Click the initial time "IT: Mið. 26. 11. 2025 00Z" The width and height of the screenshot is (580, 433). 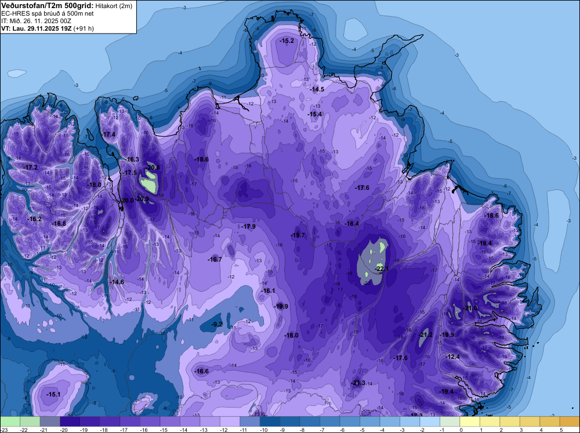click(x=35, y=21)
